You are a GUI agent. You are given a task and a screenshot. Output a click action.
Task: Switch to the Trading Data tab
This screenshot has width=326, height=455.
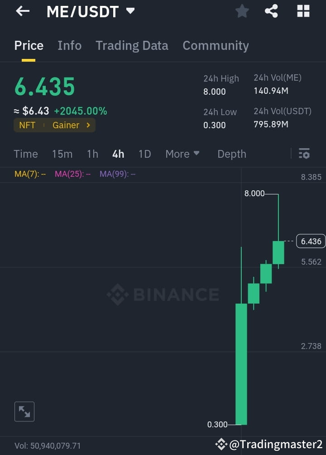click(x=132, y=45)
